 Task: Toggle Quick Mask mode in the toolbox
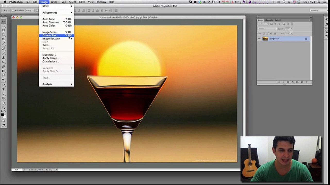3,120
